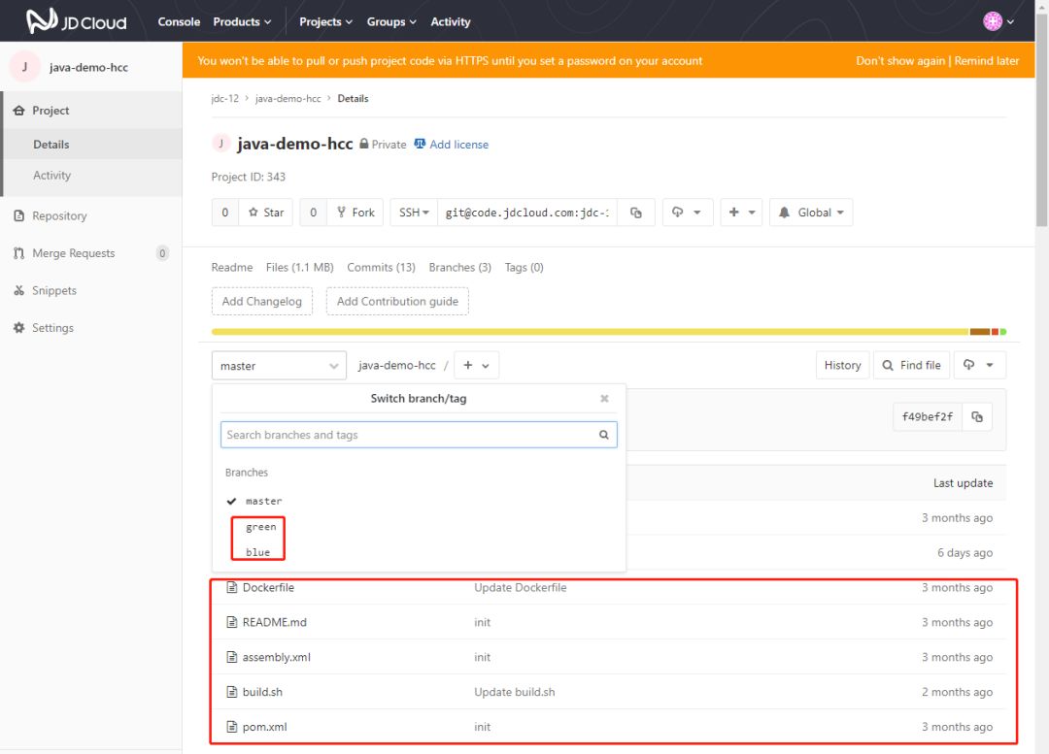Open the Readme tab link
The image size is (1049, 754).
[x=231, y=268]
